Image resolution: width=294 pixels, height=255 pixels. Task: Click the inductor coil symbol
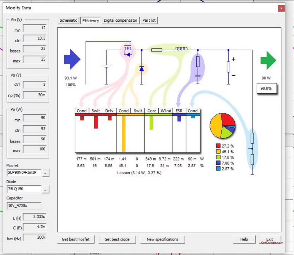pyautogui.click(x=181, y=49)
